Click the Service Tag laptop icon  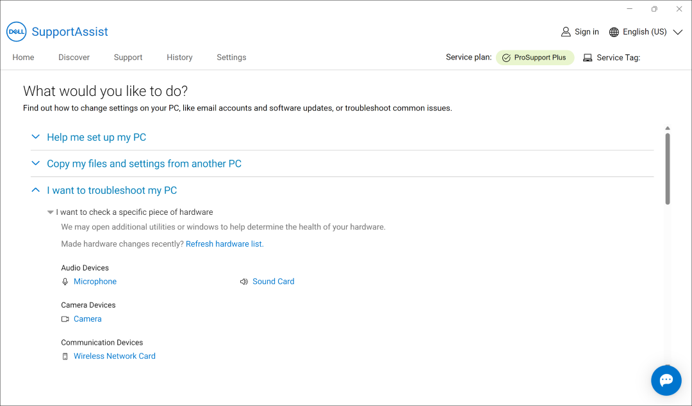click(588, 57)
